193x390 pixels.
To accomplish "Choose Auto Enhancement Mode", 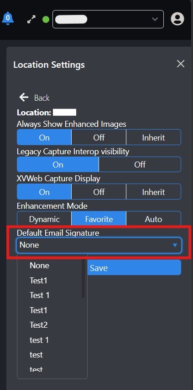I will click(x=154, y=219).
